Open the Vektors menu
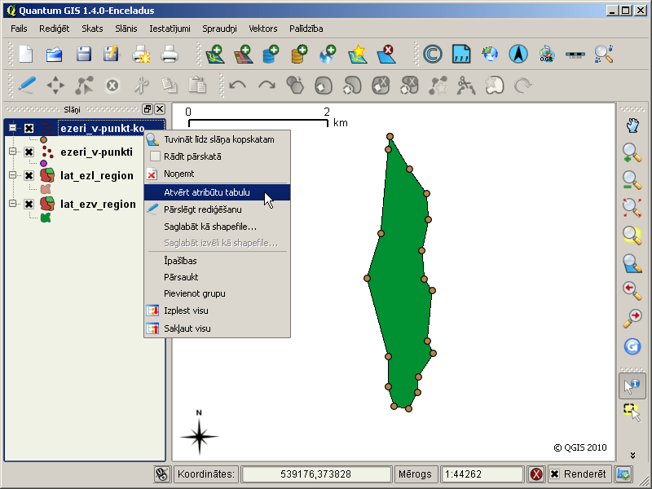The width and height of the screenshot is (652, 489). pos(262,29)
